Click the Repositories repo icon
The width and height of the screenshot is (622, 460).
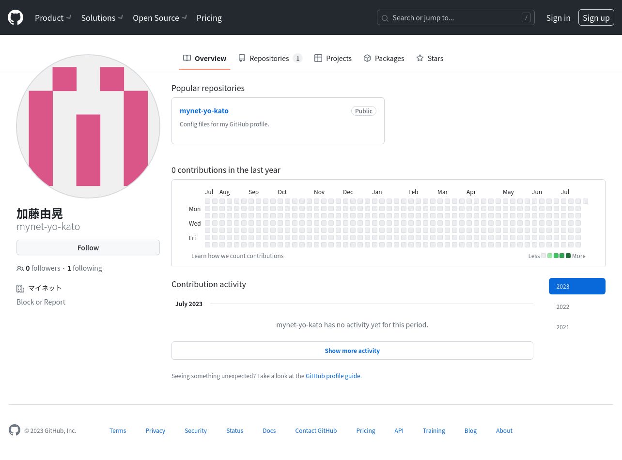pos(242,58)
